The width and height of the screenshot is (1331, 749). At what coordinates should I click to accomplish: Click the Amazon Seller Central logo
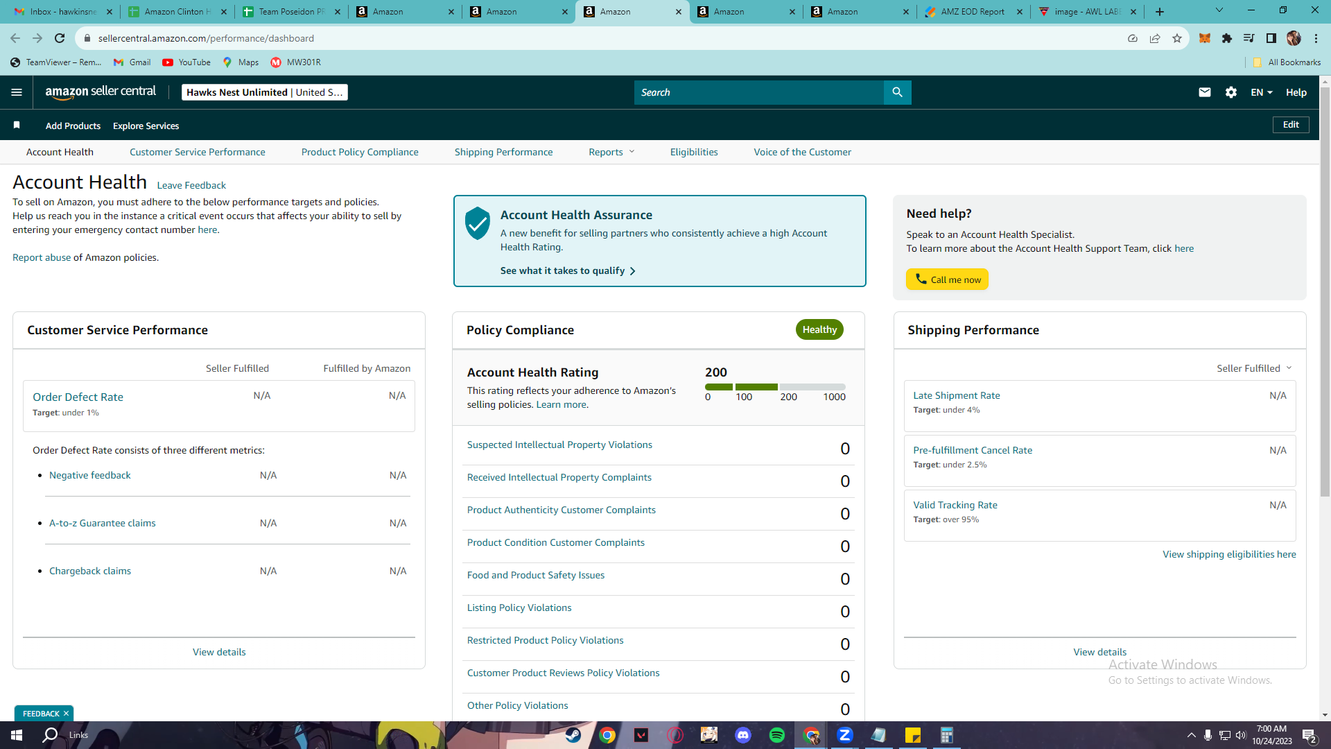(x=101, y=92)
